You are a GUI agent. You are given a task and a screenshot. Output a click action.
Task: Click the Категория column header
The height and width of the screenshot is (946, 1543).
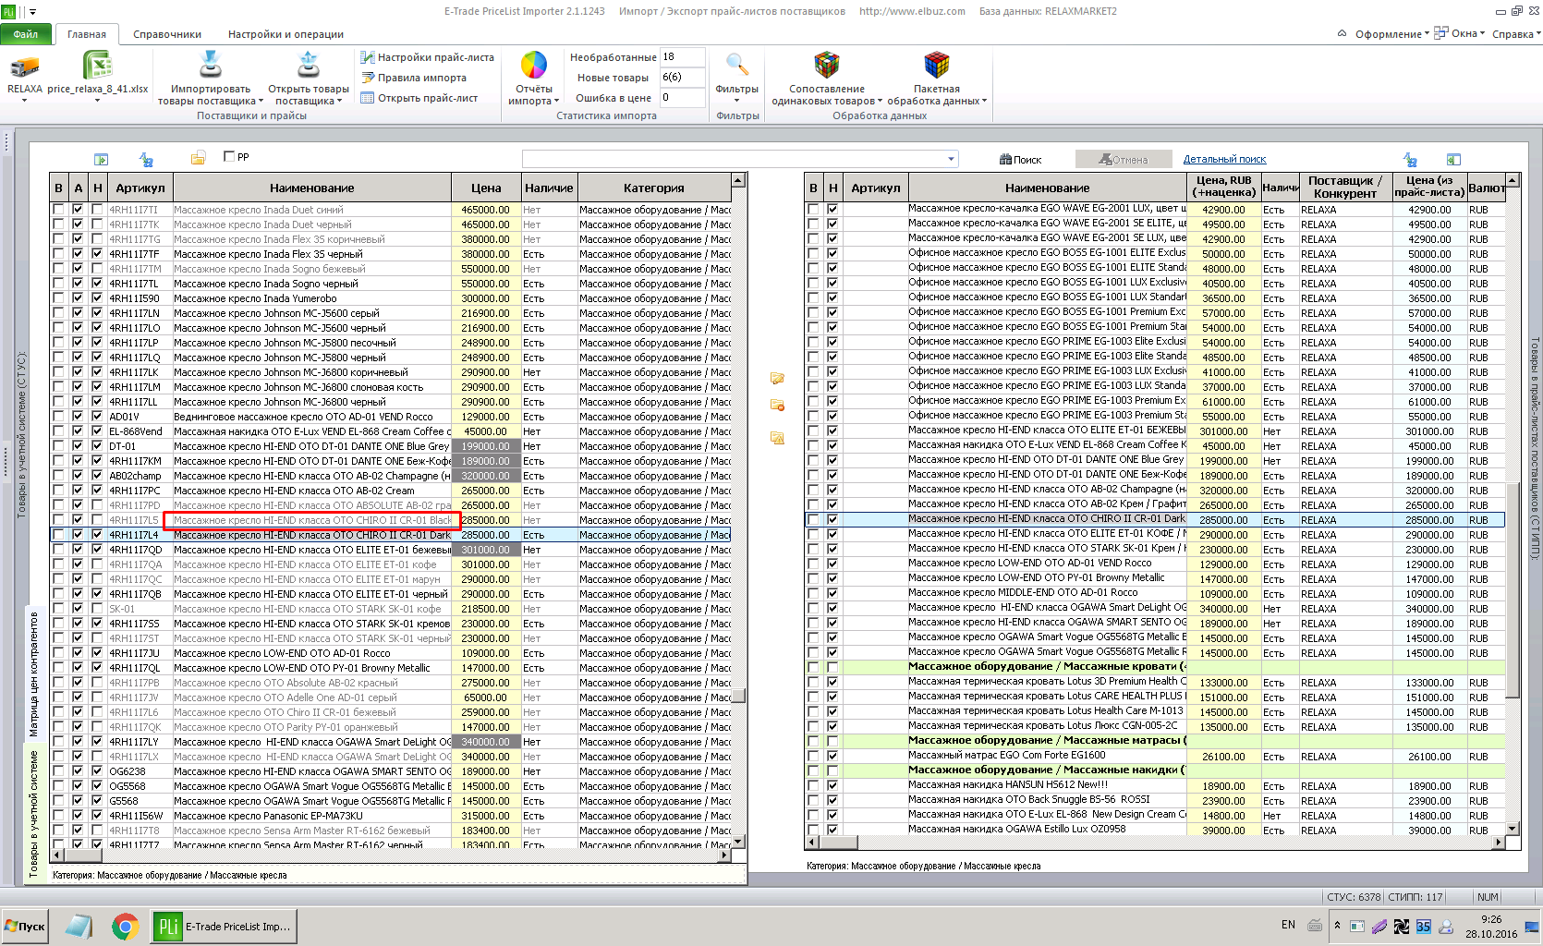point(654,188)
